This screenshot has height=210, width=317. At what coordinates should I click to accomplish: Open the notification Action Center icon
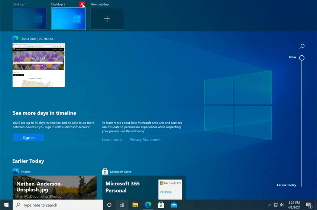(308, 205)
